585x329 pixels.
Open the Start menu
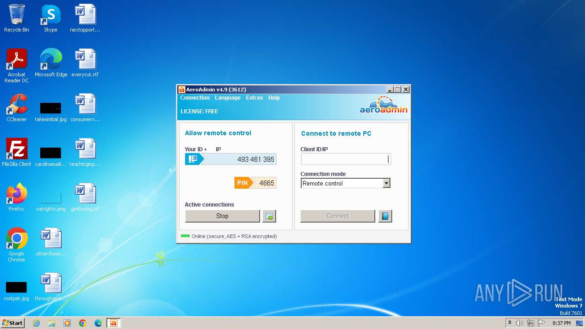(12, 323)
